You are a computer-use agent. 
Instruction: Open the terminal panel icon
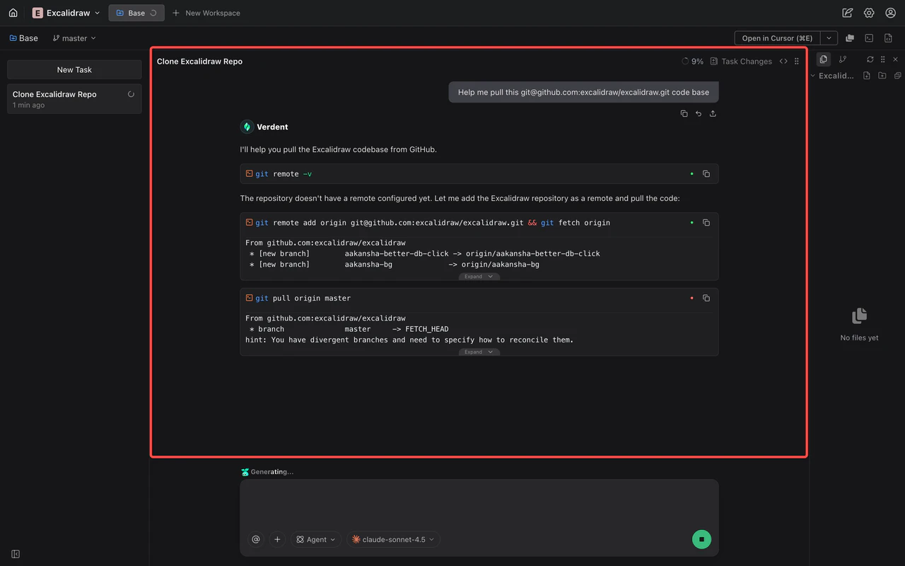pyautogui.click(x=869, y=38)
